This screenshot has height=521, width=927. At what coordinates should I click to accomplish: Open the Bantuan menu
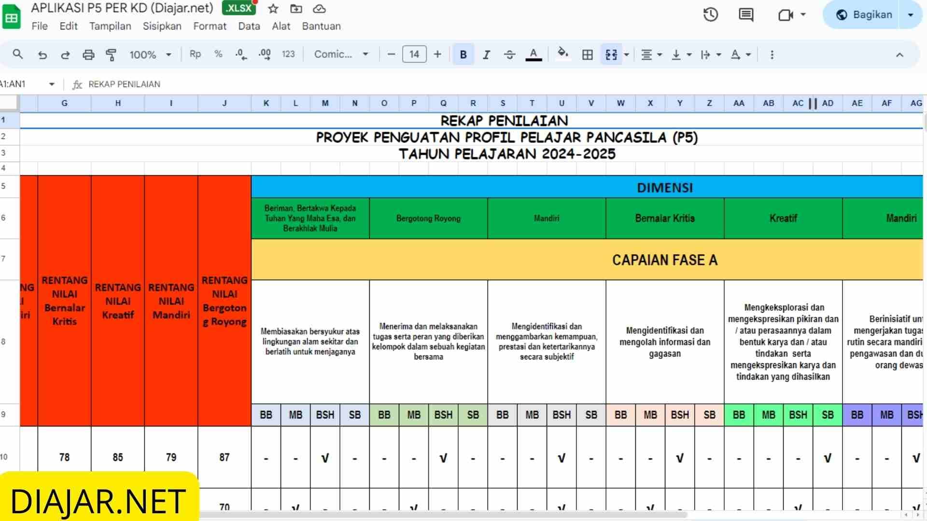[322, 26]
